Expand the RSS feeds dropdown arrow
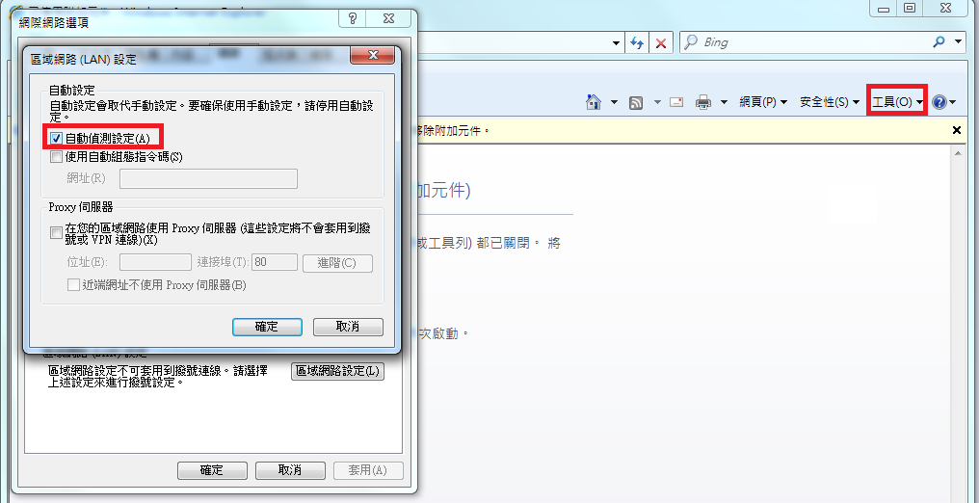This screenshot has width=979, height=503. click(x=657, y=102)
